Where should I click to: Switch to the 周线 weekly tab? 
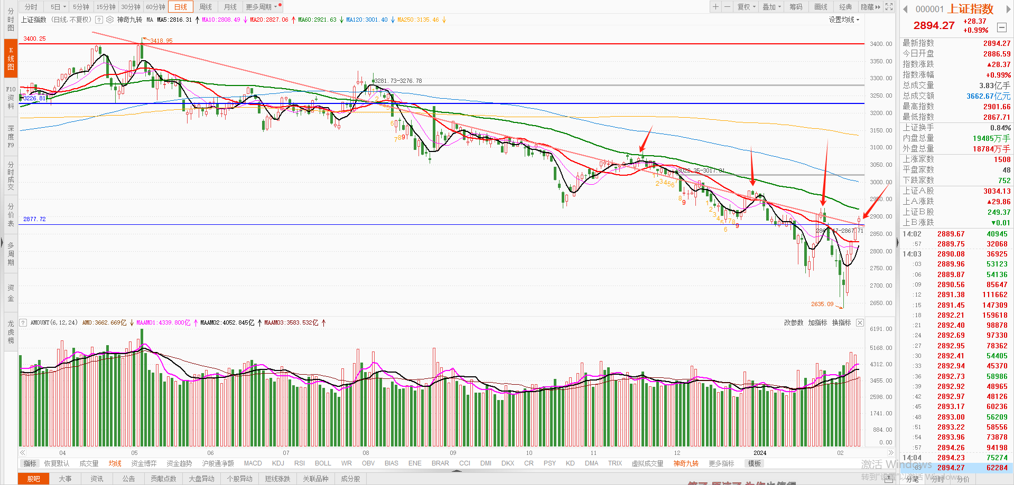pyautogui.click(x=206, y=7)
